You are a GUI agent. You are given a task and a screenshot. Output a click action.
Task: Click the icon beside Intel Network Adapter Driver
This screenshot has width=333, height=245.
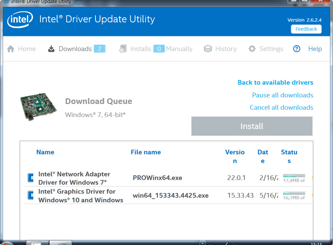[x=31, y=178]
